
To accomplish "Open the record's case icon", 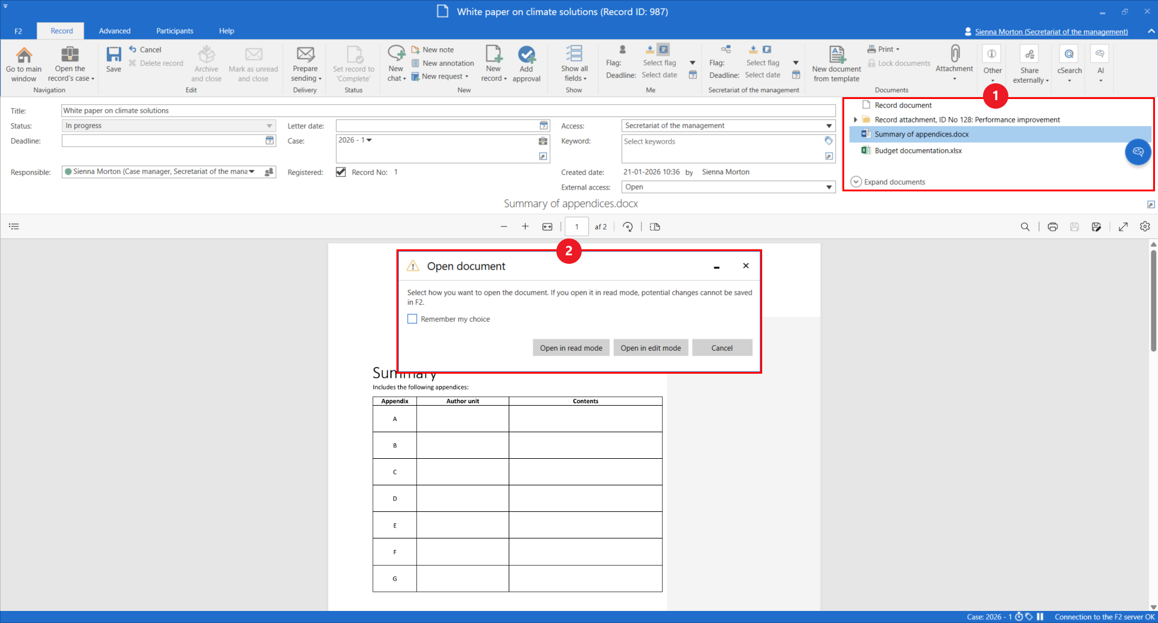I will 70,54.
